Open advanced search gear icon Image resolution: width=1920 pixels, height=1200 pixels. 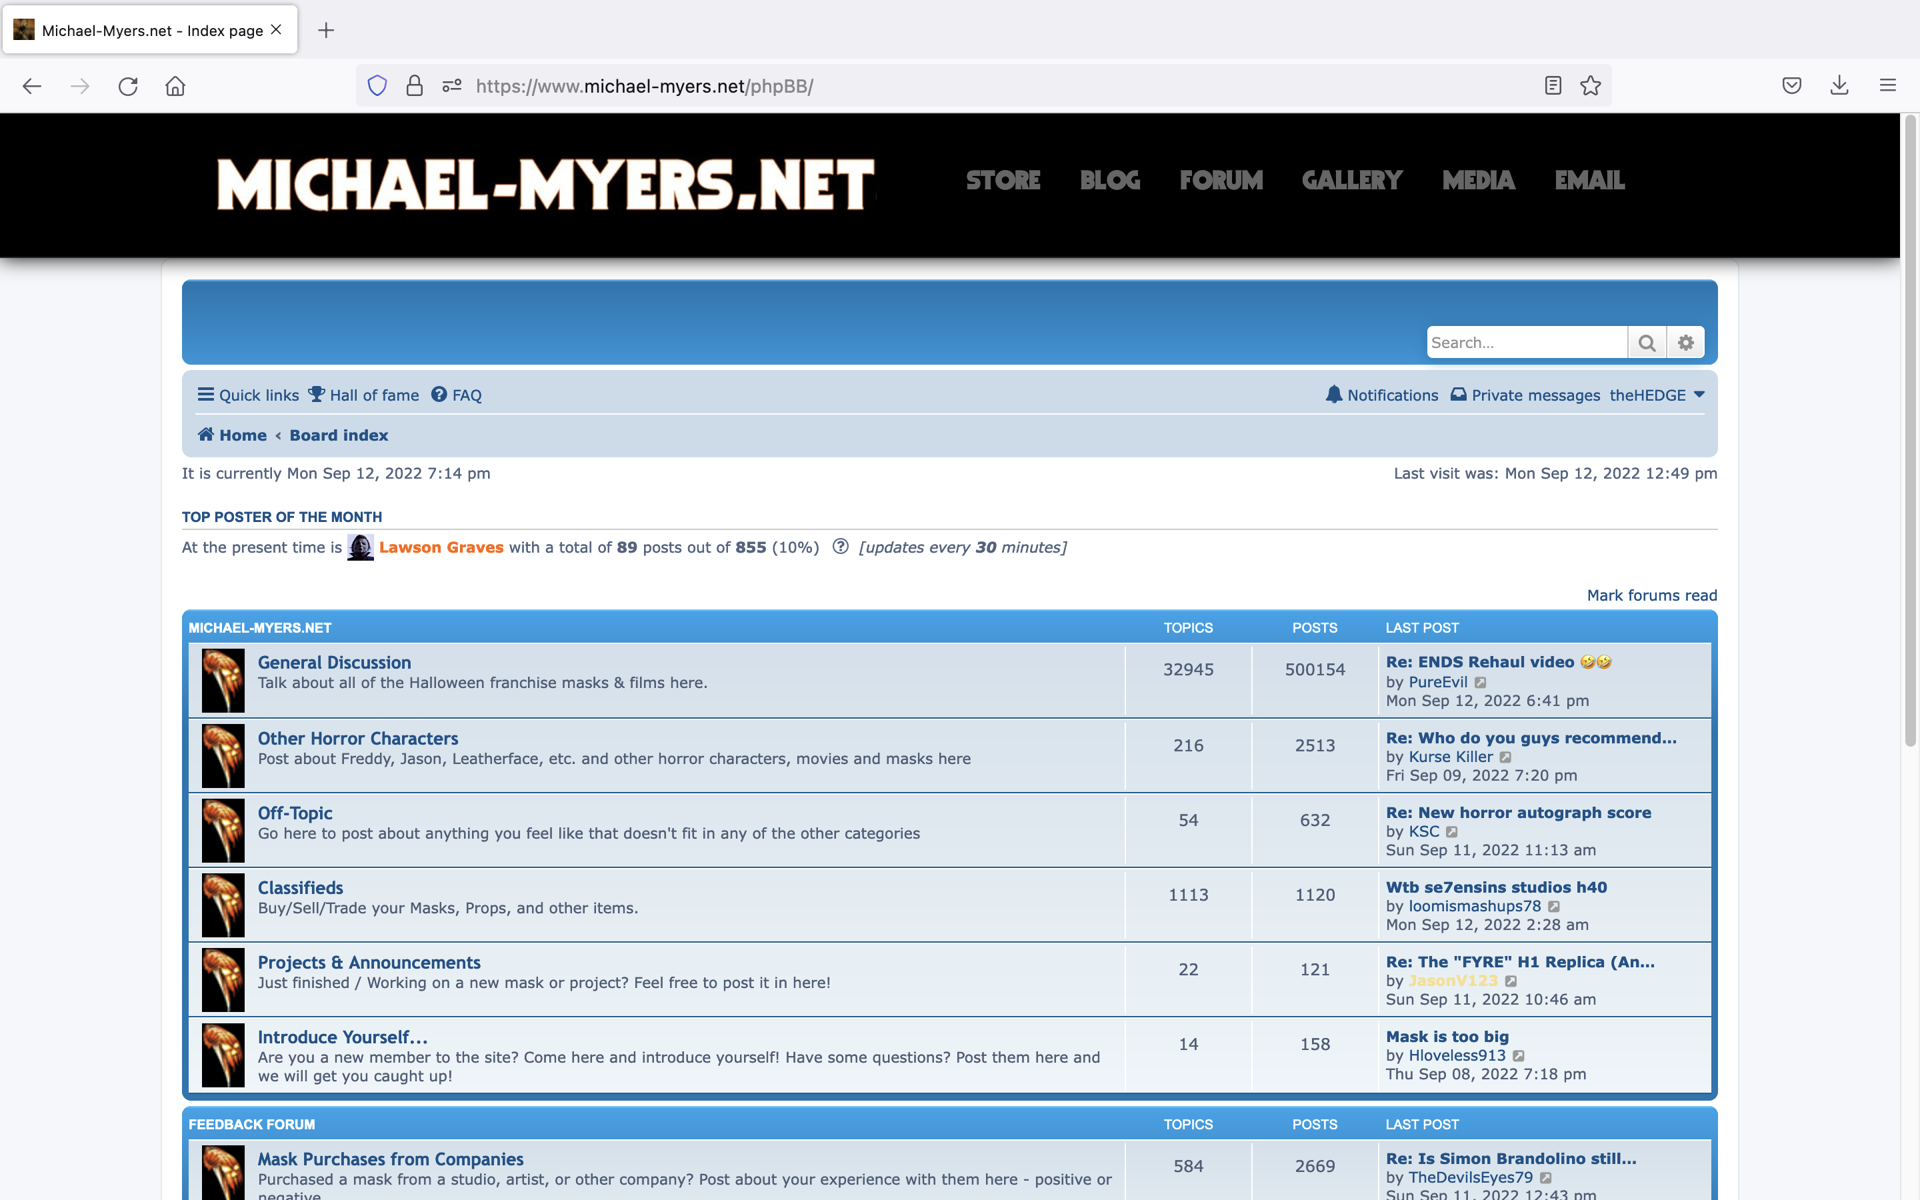[1686, 343]
